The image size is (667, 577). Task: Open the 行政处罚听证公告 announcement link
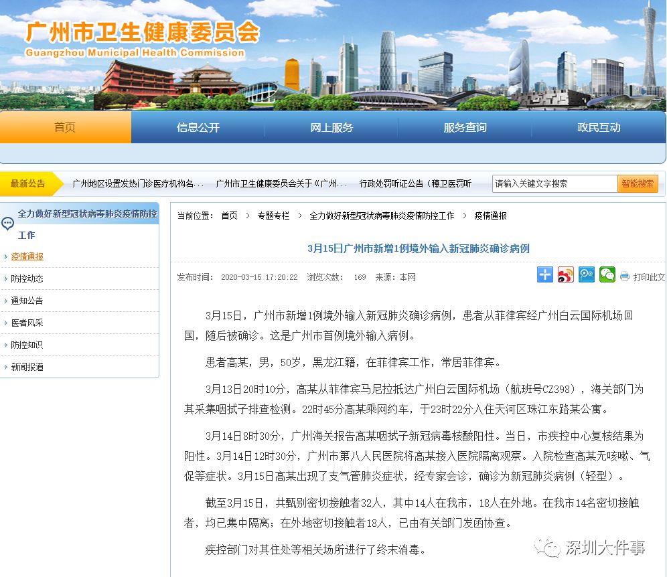click(415, 183)
